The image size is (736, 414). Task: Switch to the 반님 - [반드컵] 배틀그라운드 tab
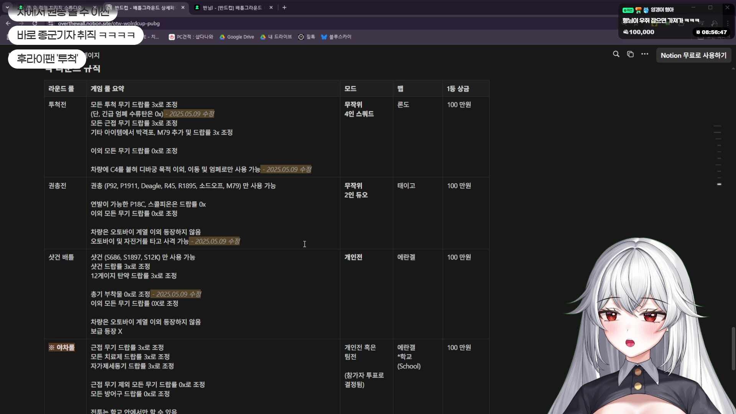pos(232,8)
